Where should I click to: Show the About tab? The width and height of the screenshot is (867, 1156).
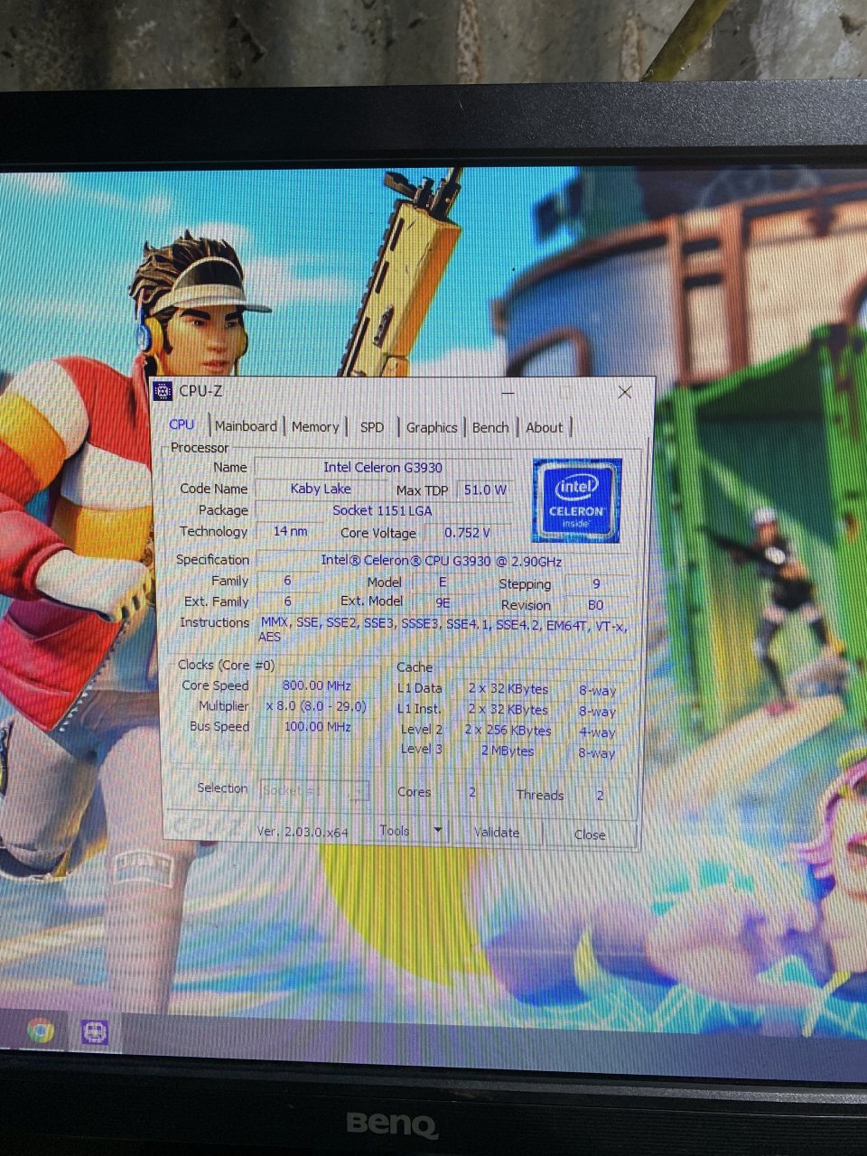tap(544, 427)
